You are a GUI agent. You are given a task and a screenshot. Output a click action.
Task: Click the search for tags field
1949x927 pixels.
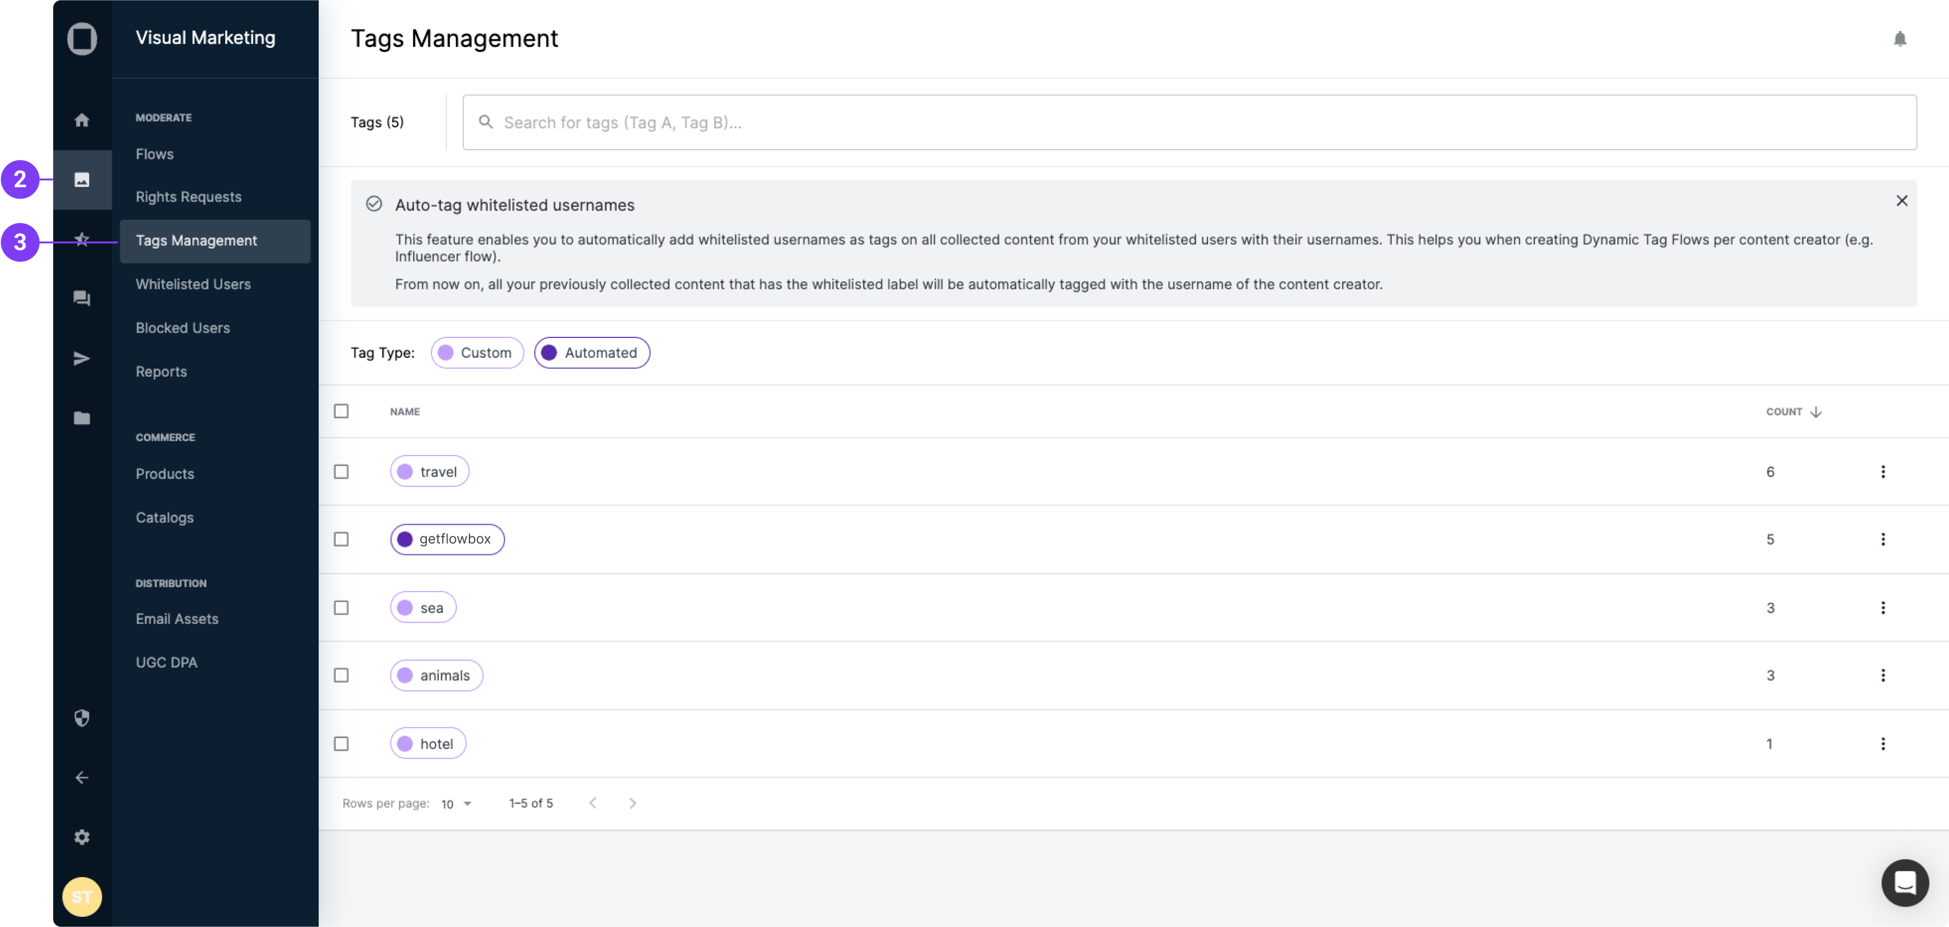tap(1190, 122)
